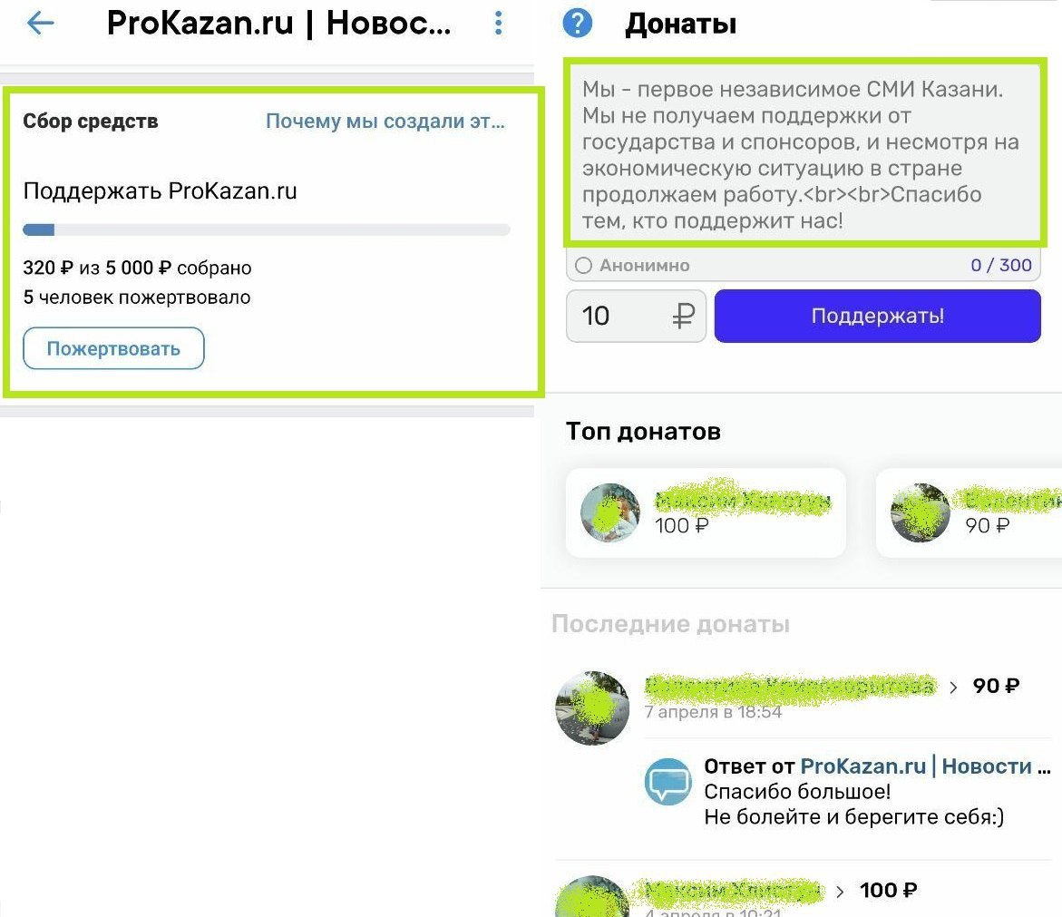Image resolution: width=1062 pixels, height=917 pixels.
Task: Expand the 100 ₽ donation chevron
Action: click(x=840, y=892)
